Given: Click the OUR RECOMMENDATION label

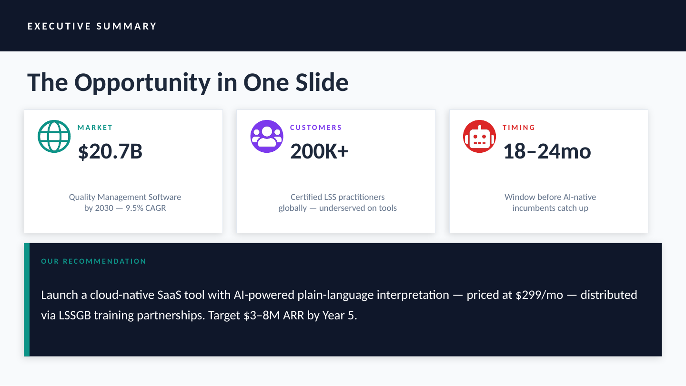Looking at the screenshot, I should pos(93,261).
